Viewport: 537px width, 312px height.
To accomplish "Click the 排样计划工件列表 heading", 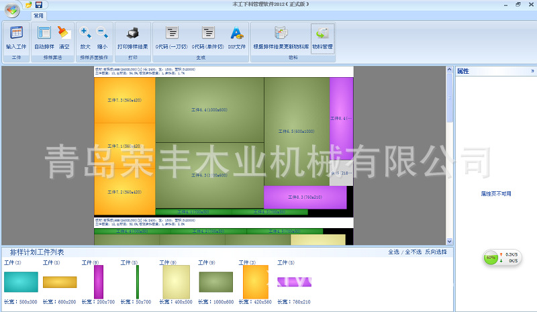I will coord(37,252).
